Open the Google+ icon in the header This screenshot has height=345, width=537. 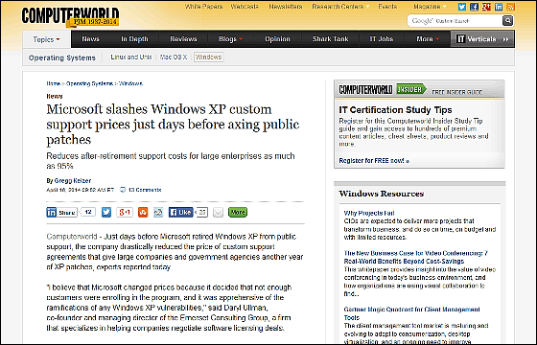(x=486, y=7)
